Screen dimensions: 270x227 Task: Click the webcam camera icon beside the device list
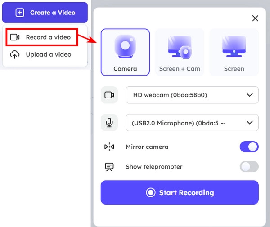pyautogui.click(x=109, y=95)
